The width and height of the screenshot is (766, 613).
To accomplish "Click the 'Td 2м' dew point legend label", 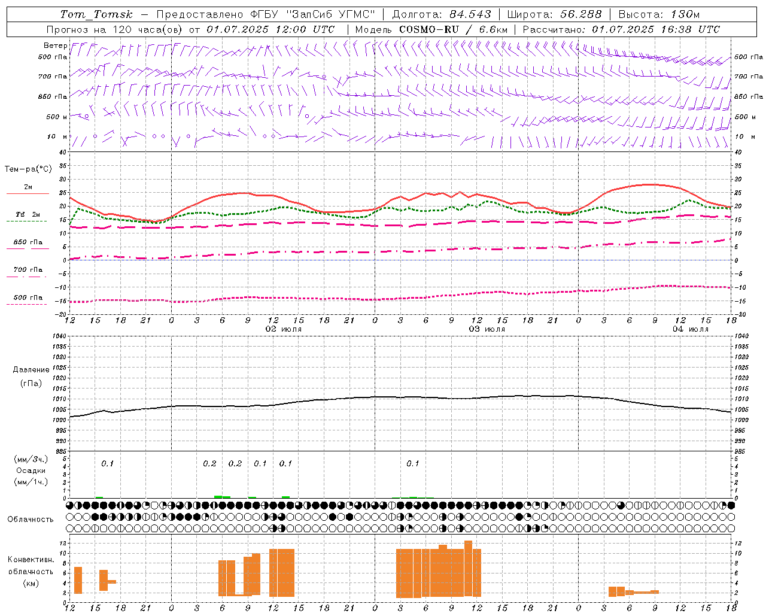I will tap(28, 214).
